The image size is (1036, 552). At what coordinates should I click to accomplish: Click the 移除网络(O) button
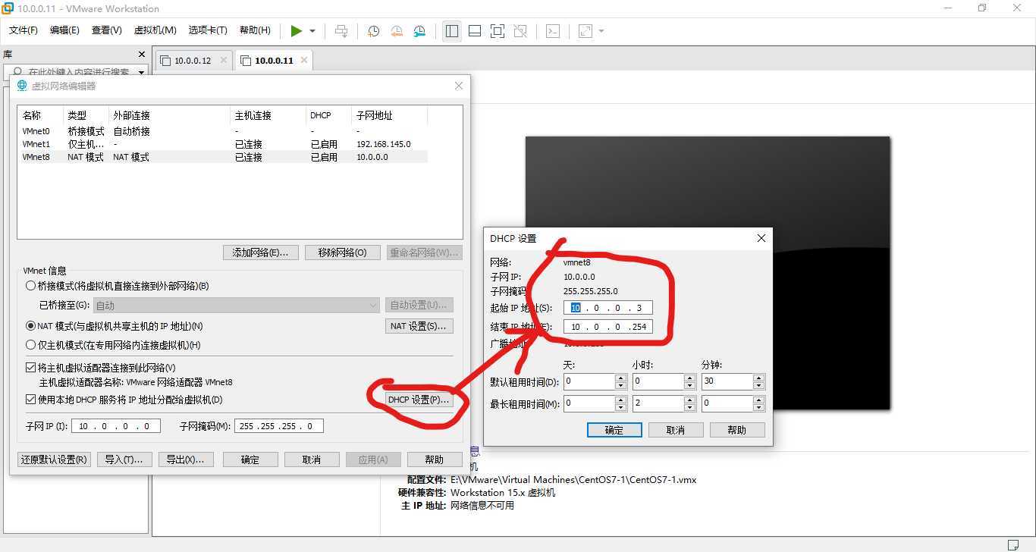coord(342,252)
